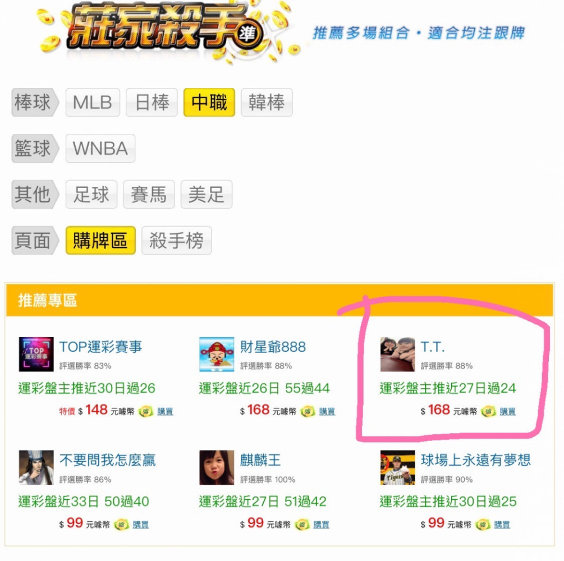Select the 韓棒 league filter
Viewport: 564px width, 561px height.
click(267, 102)
